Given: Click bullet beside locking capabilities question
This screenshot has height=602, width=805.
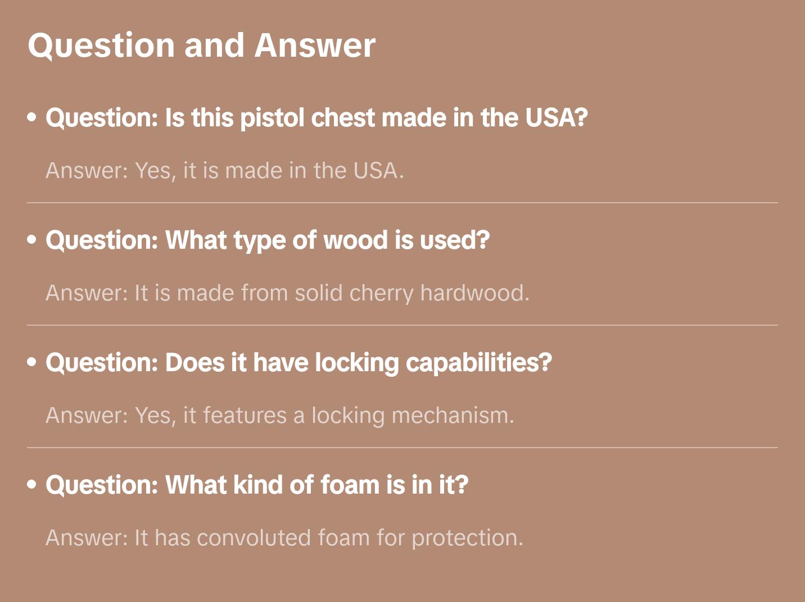Looking at the screenshot, I should pos(32,363).
